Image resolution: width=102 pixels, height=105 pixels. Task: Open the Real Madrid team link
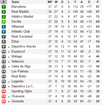click(x=20, y=12)
